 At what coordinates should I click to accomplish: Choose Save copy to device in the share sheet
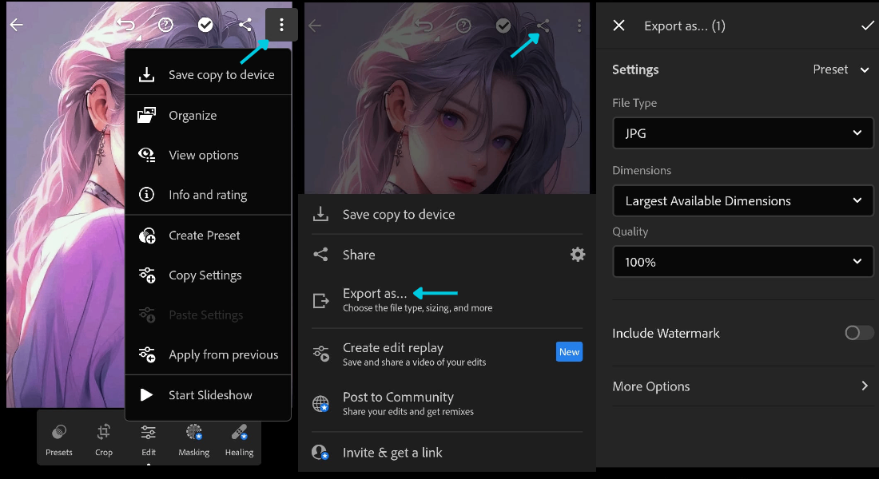point(447,214)
